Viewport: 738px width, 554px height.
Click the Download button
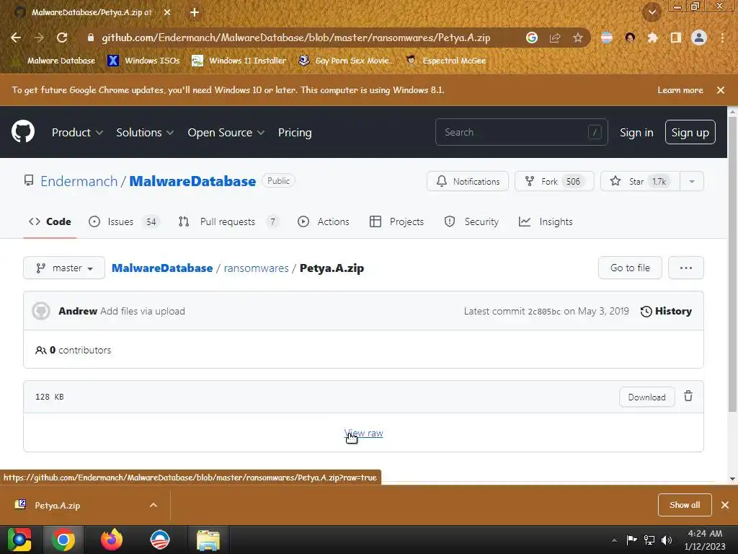coord(646,397)
